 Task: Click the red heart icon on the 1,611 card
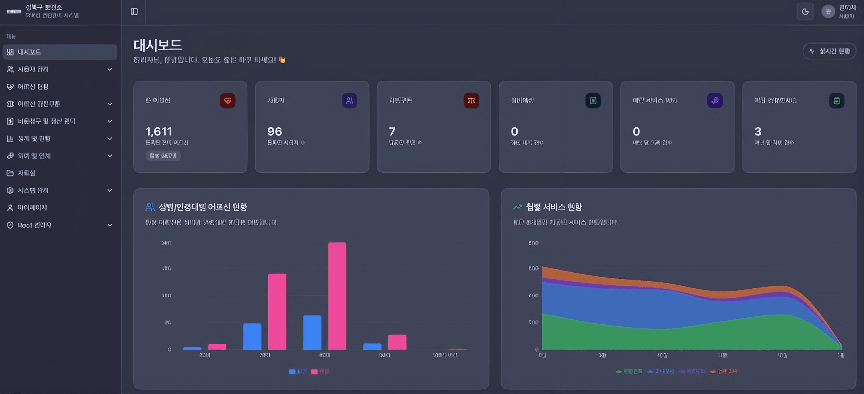point(227,101)
